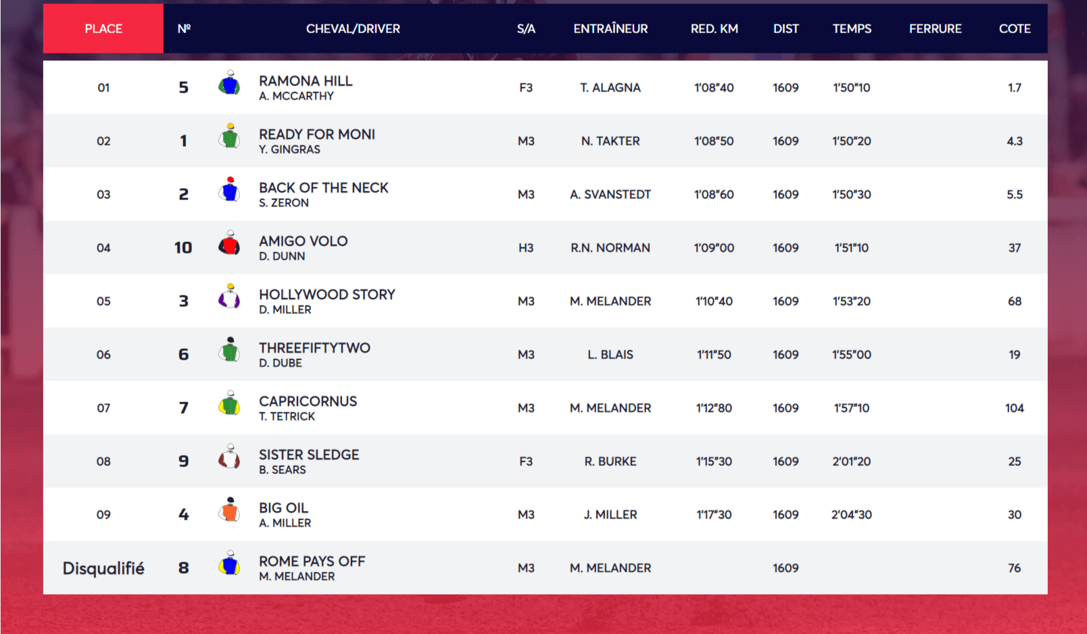Click driver name D. DUBE
Viewport: 1087px width, 634px height.
[281, 363]
